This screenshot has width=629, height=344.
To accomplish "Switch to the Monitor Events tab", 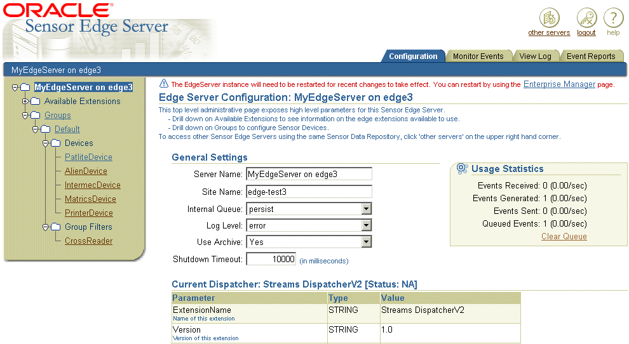I will click(x=478, y=56).
